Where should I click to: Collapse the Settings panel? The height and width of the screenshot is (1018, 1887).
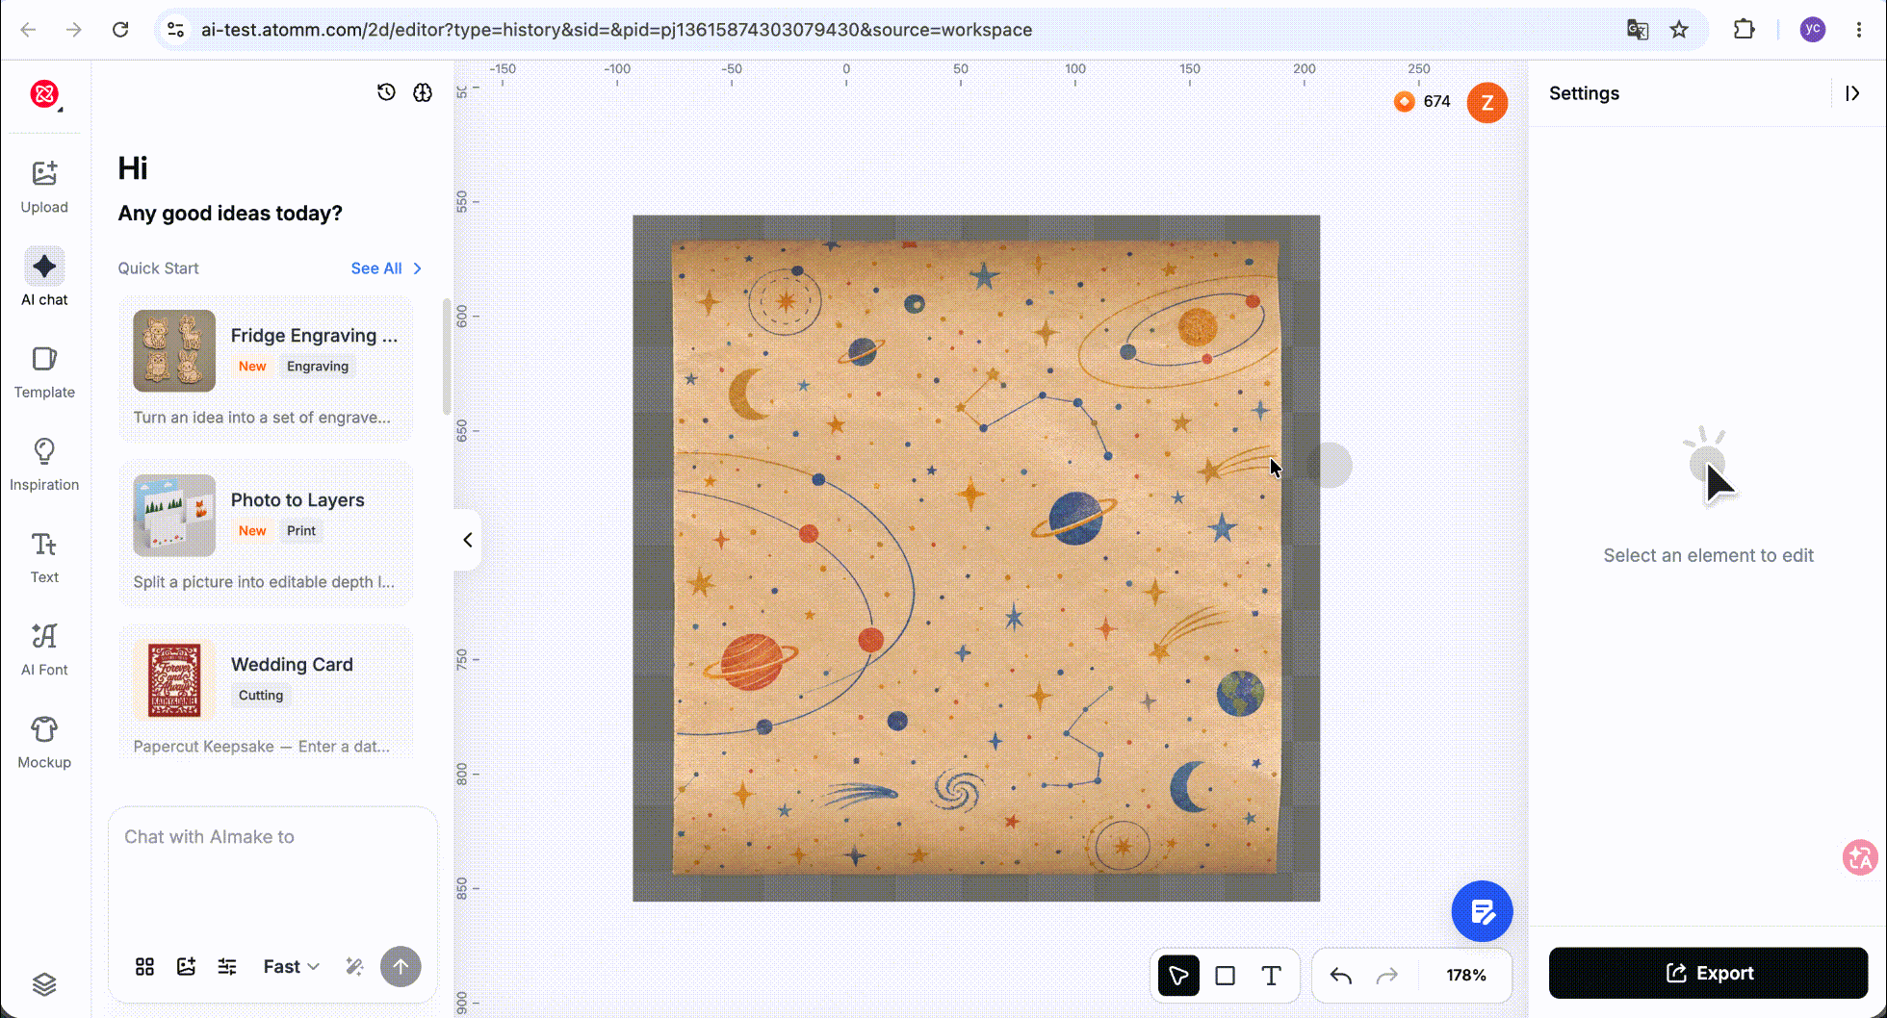click(x=1852, y=93)
